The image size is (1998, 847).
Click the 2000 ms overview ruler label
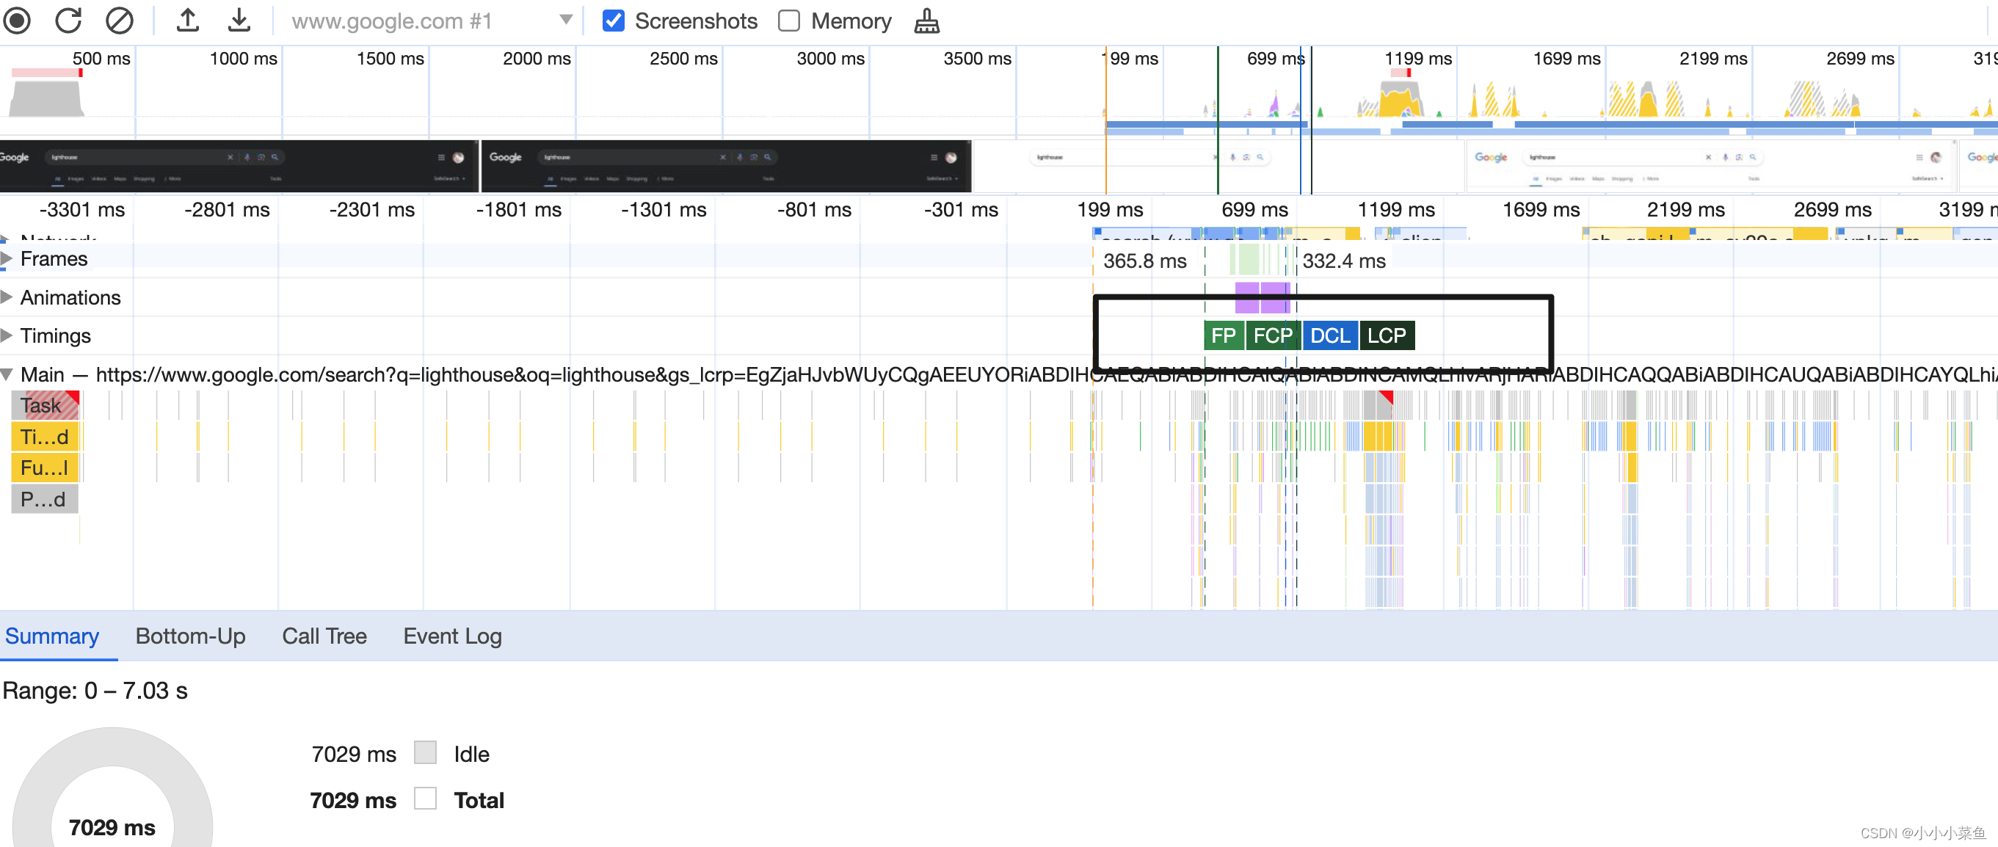point(536,58)
